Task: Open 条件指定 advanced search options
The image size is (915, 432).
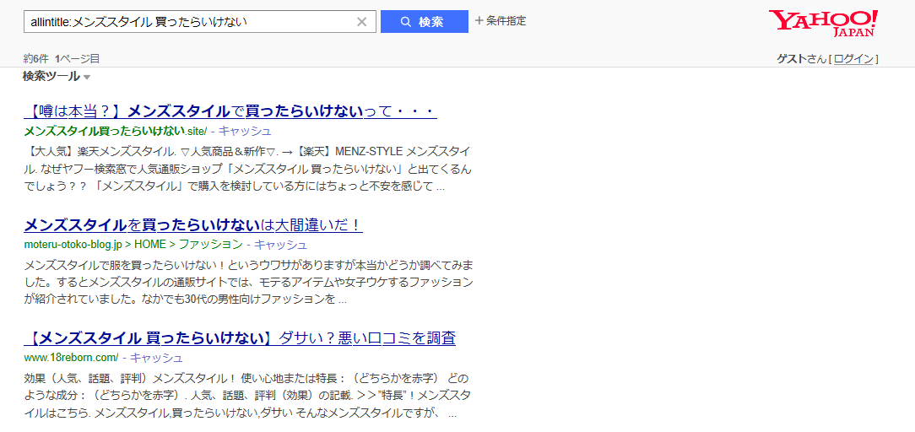Action: (501, 21)
